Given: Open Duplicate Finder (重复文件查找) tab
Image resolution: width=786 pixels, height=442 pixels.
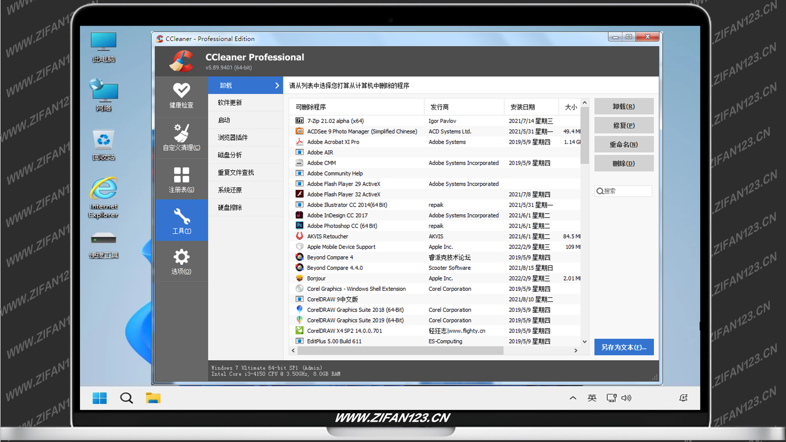Looking at the screenshot, I should click(246, 173).
